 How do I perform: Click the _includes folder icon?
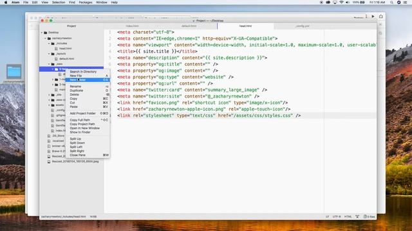pyautogui.click(x=53, y=44)
